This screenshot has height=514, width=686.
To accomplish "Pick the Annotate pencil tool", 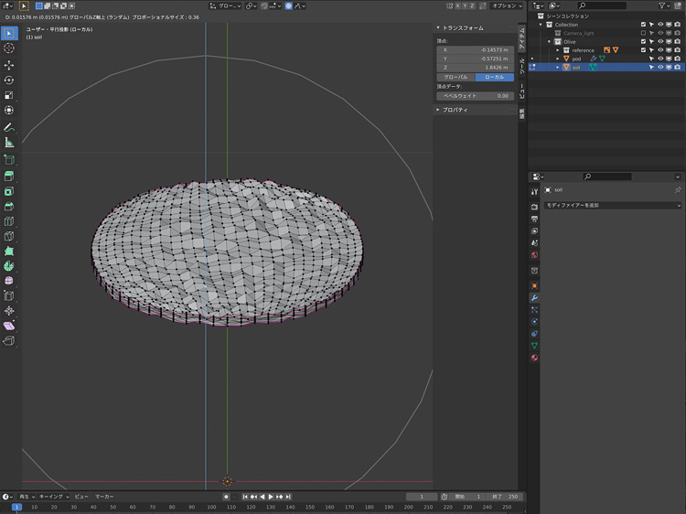I will pyautogui.click(x=9, y=127).
